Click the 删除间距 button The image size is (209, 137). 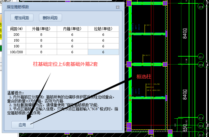coord(50,18)
